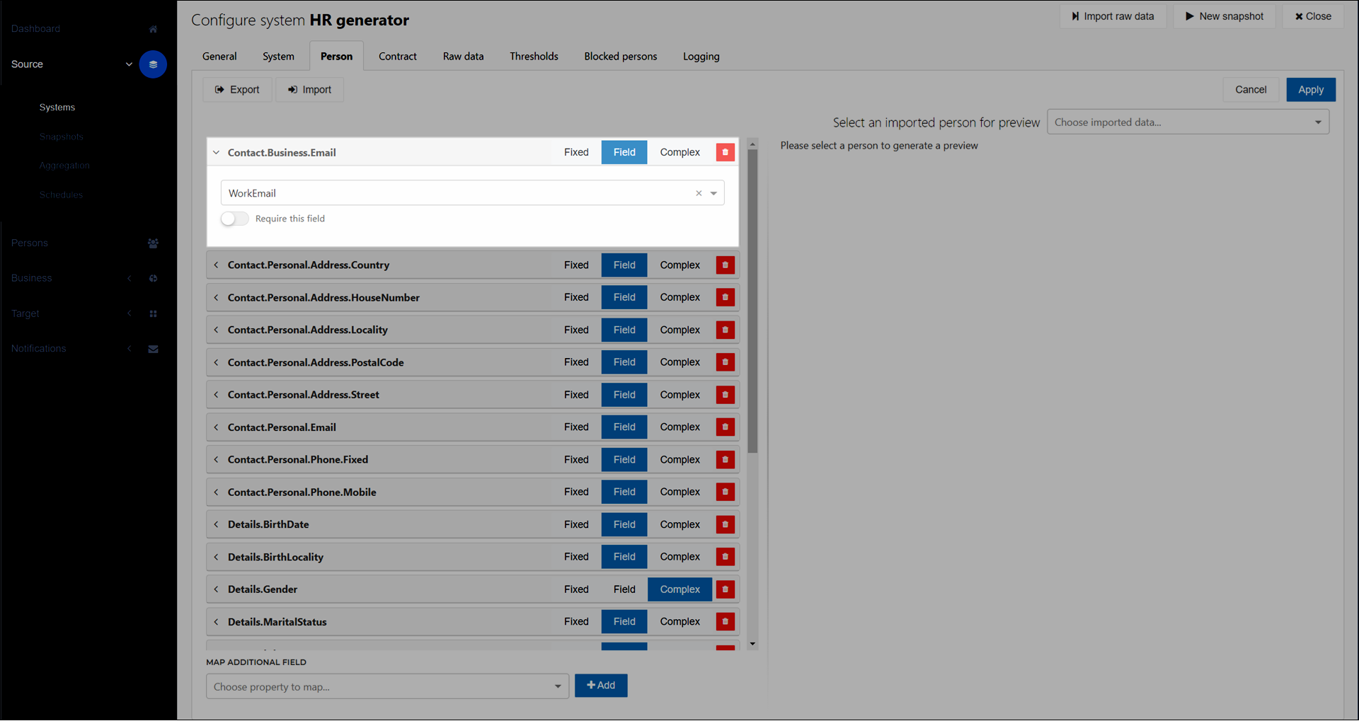Click the mapping list scrollbar thumb

tap(752, 301)
